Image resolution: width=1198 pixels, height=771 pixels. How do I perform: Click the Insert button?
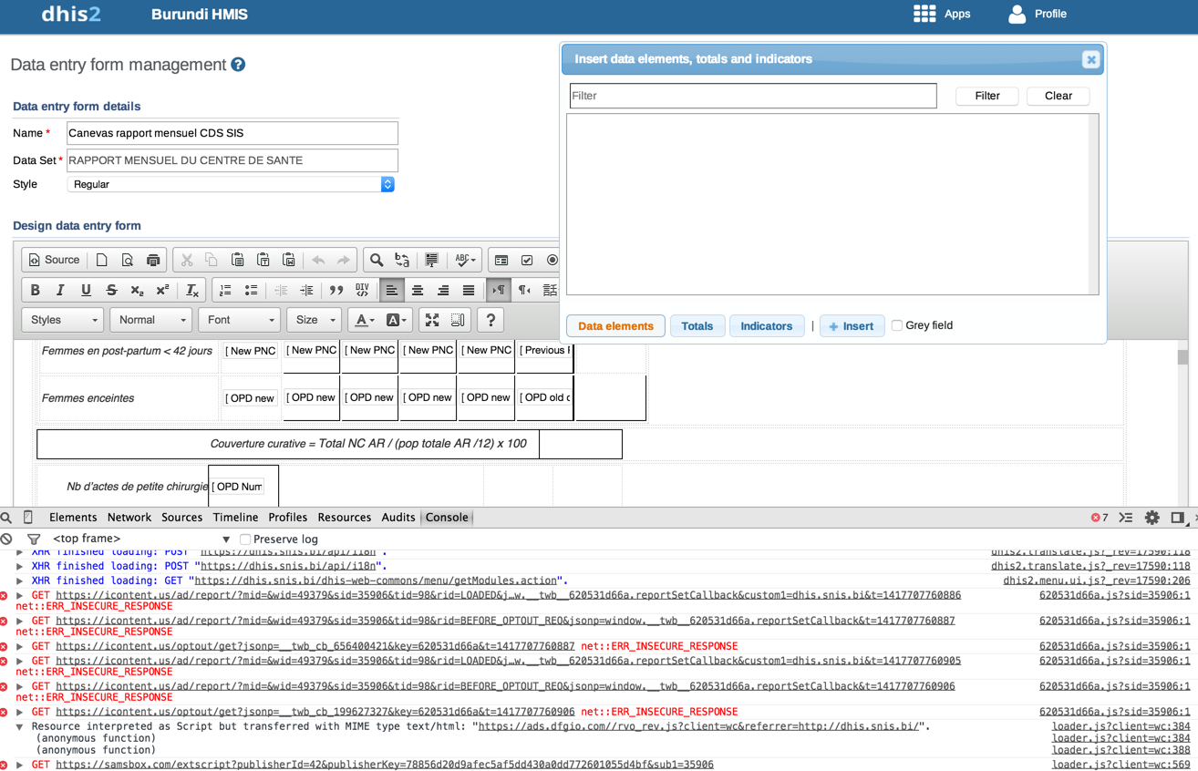(852, 326)
